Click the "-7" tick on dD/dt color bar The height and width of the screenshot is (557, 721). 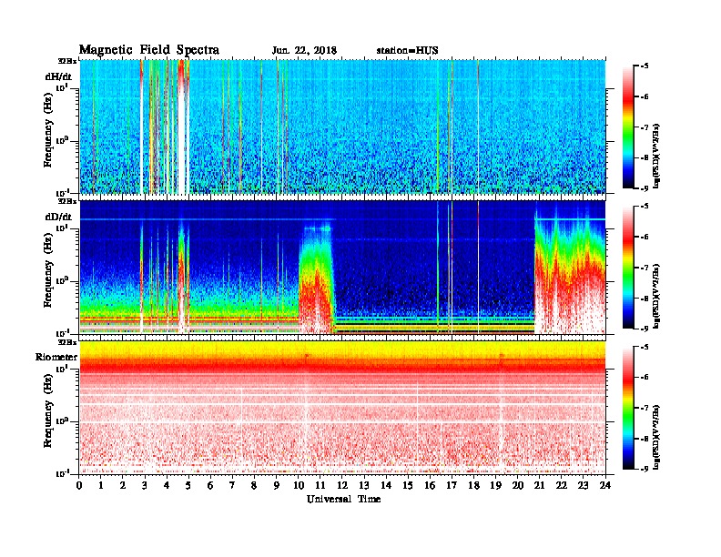click(645, 268)
